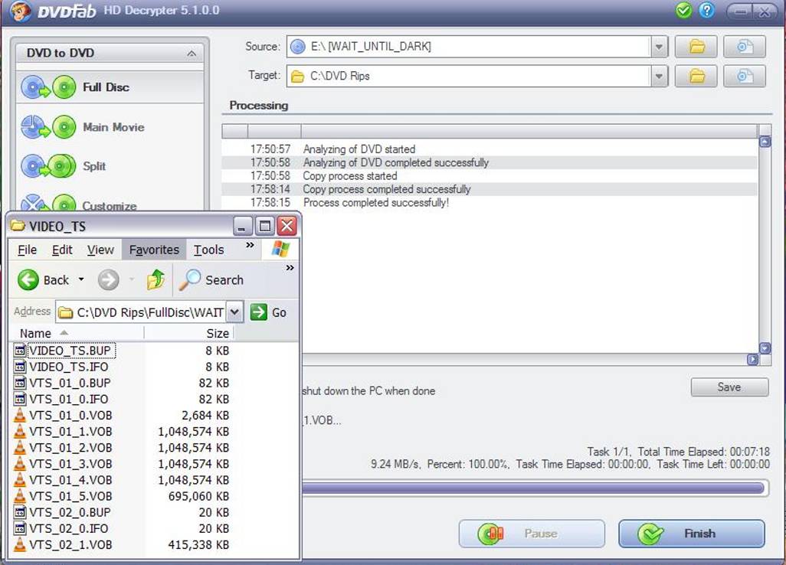Maximize the VIDEO_TS explorer window

click(x=264, y=227)
